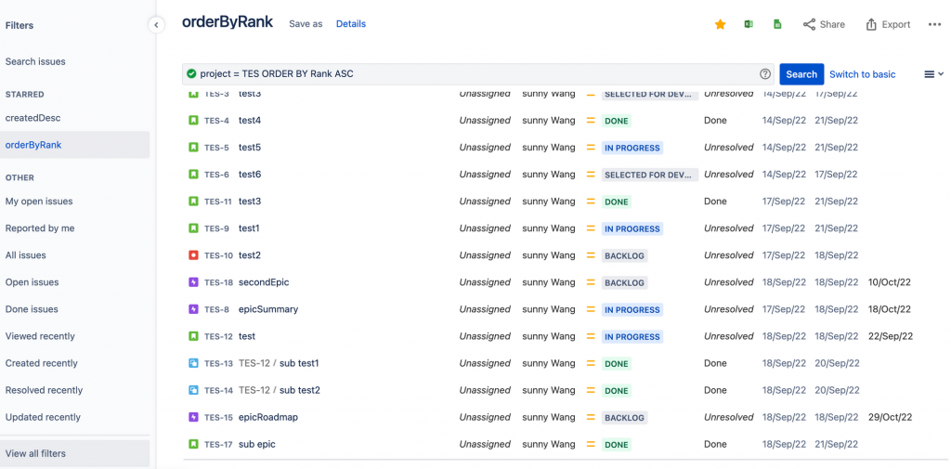Click the bug icon for TES-10
Viewport: 951px width, 469px height.
point(193,255)
